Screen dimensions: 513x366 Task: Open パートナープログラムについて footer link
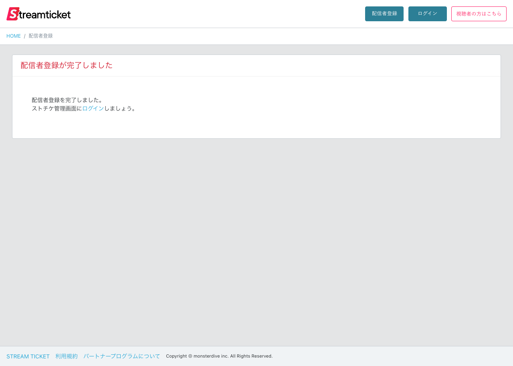122,356
